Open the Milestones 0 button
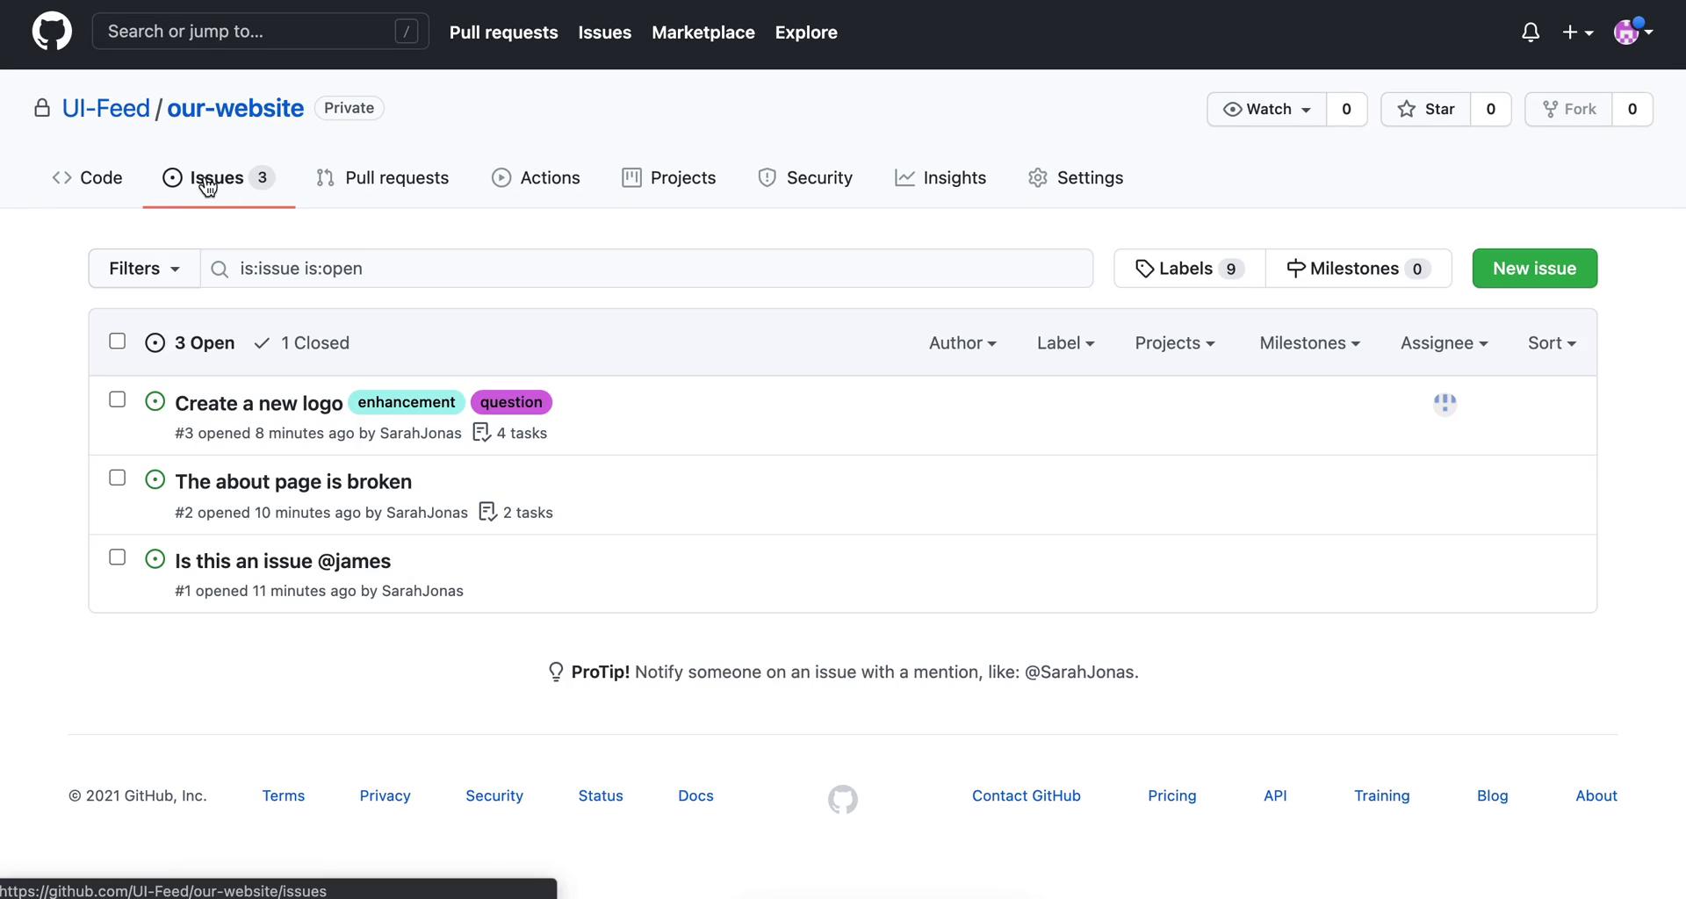 (1358, 269)
